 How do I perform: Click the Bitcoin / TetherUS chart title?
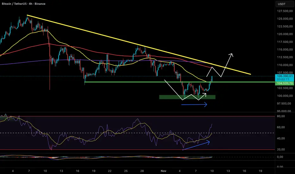tap(23, 4)
